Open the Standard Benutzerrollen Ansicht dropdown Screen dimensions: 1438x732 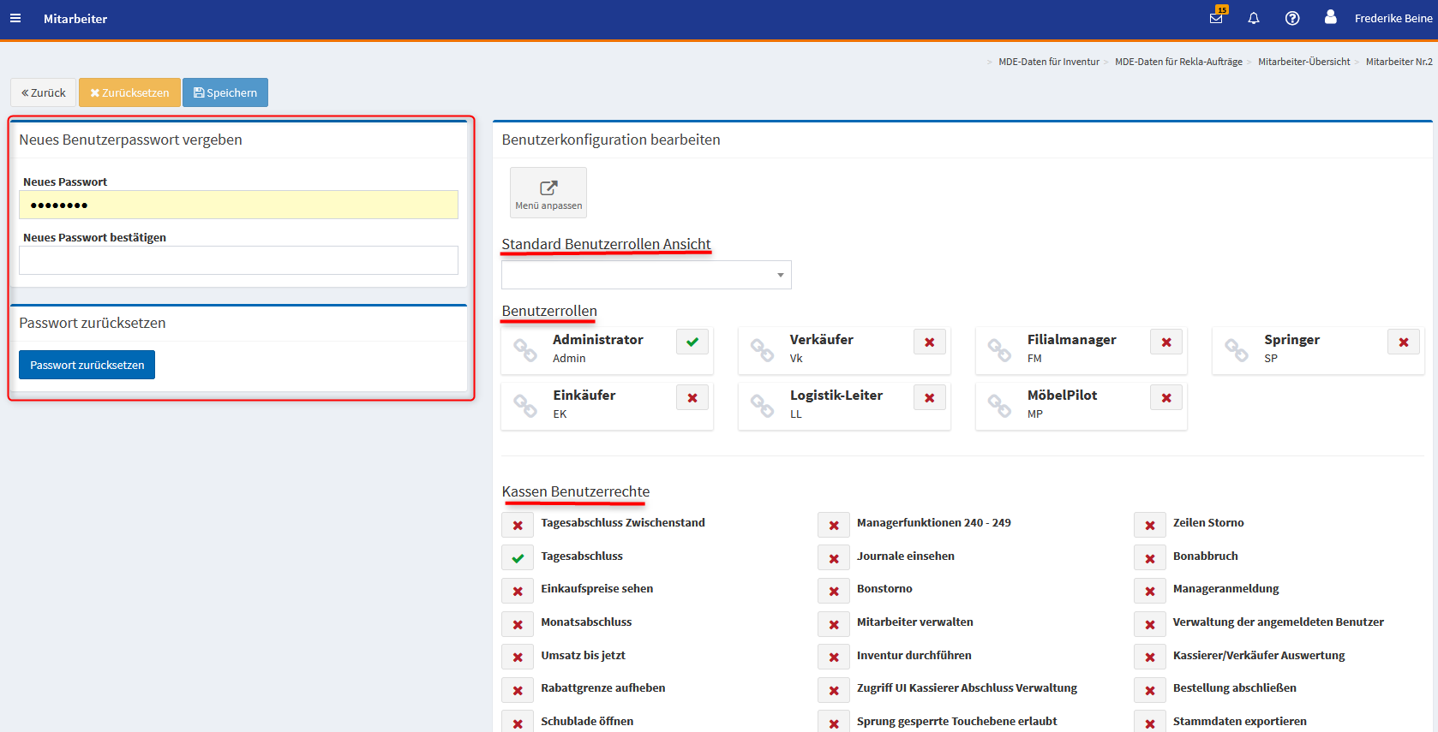pos(646,275)
